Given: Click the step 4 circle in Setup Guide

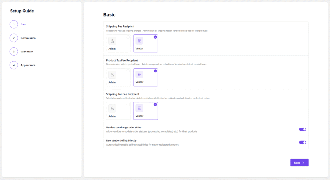Looking at the screenshot, I should point(14,65).
